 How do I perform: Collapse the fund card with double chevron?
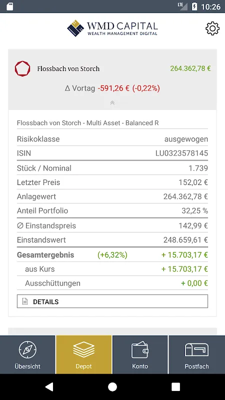[112, 103]
